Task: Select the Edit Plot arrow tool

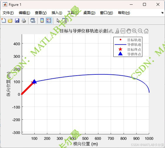Action: click(x=58, y=21)
